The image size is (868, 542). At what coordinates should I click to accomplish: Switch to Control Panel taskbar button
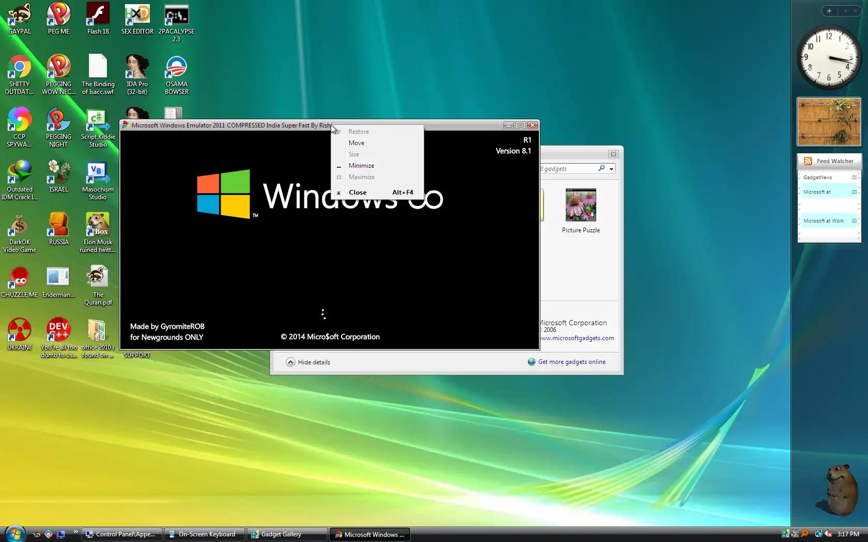click(x=122, y=534)
